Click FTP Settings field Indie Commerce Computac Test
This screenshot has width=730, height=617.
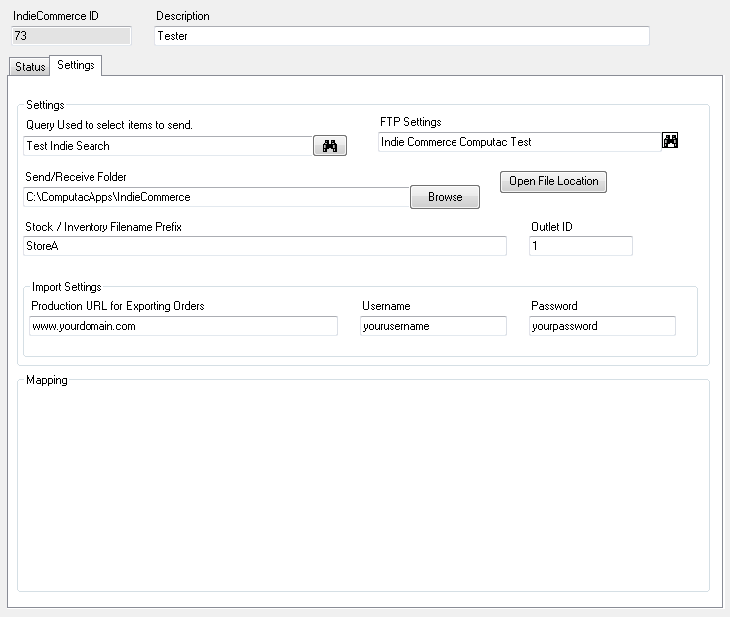520,142
